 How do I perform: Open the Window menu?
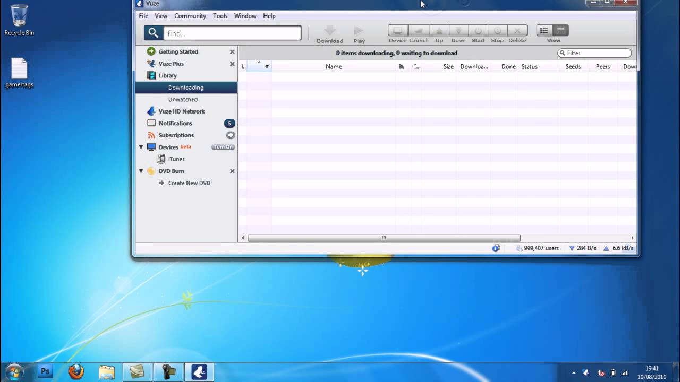pyautogui.click(x=245, y=16)
